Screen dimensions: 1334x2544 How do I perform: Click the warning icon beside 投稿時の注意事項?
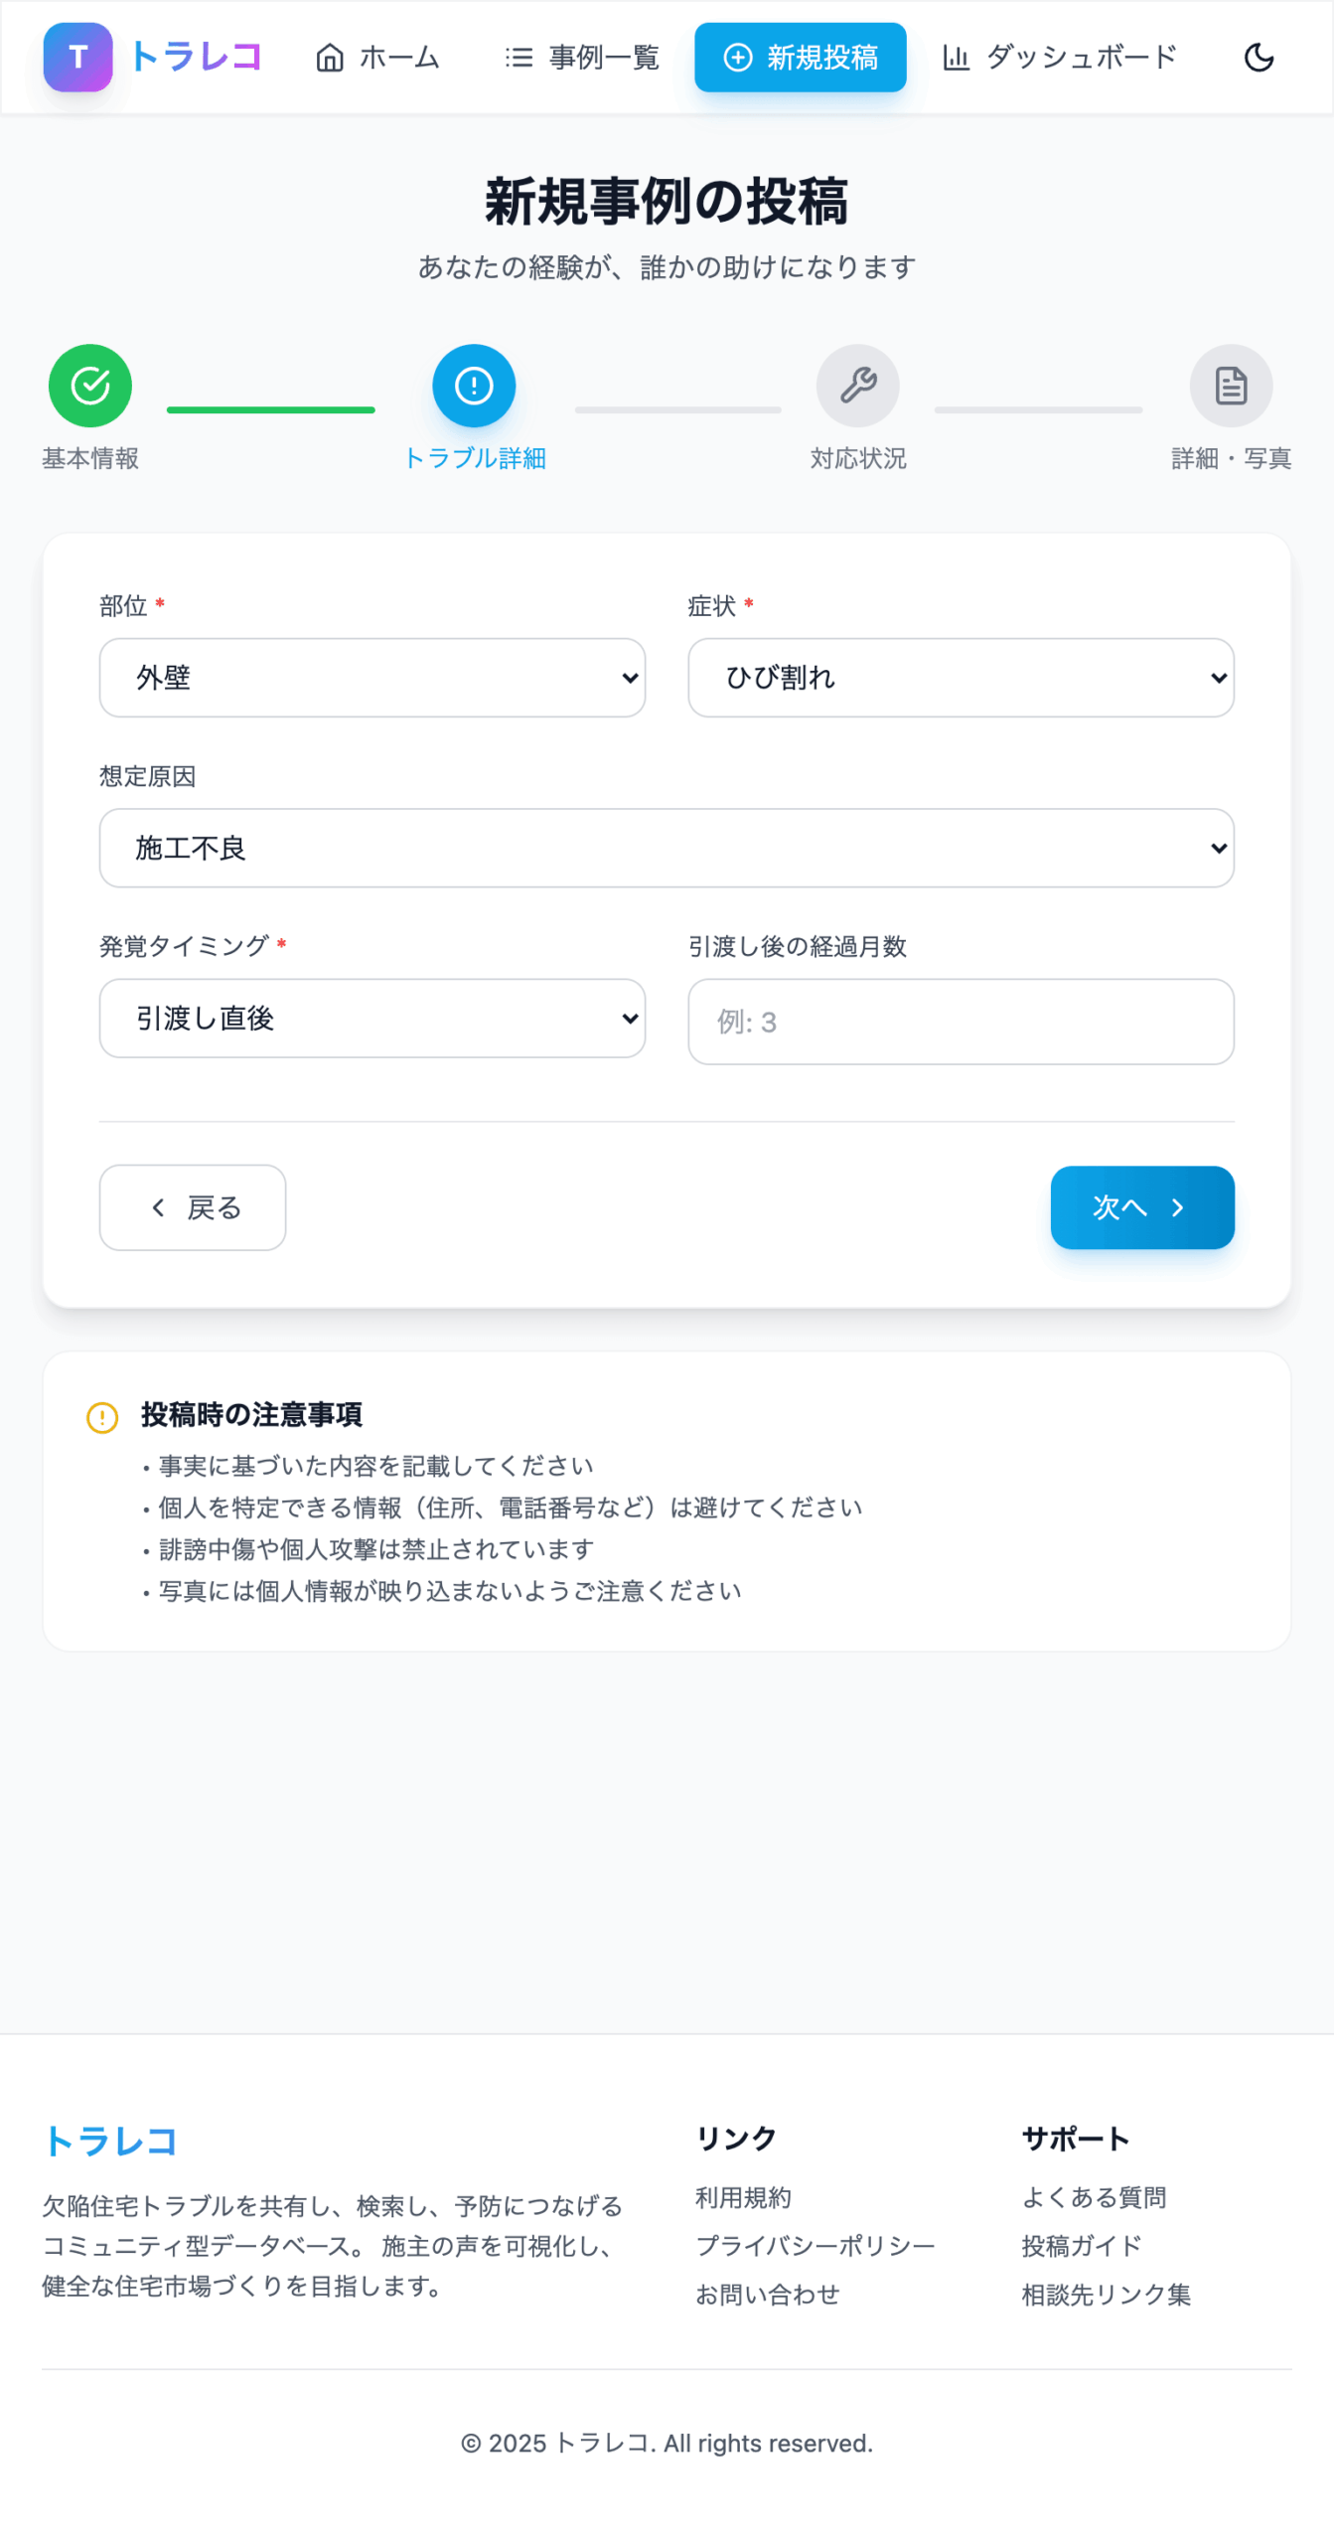point(102,1417)
